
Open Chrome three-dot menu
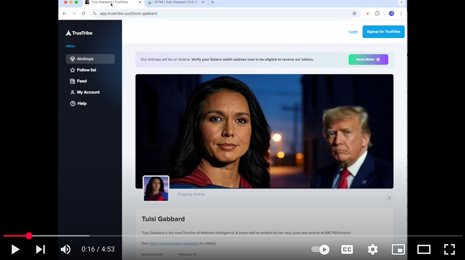tap(401, 13)
